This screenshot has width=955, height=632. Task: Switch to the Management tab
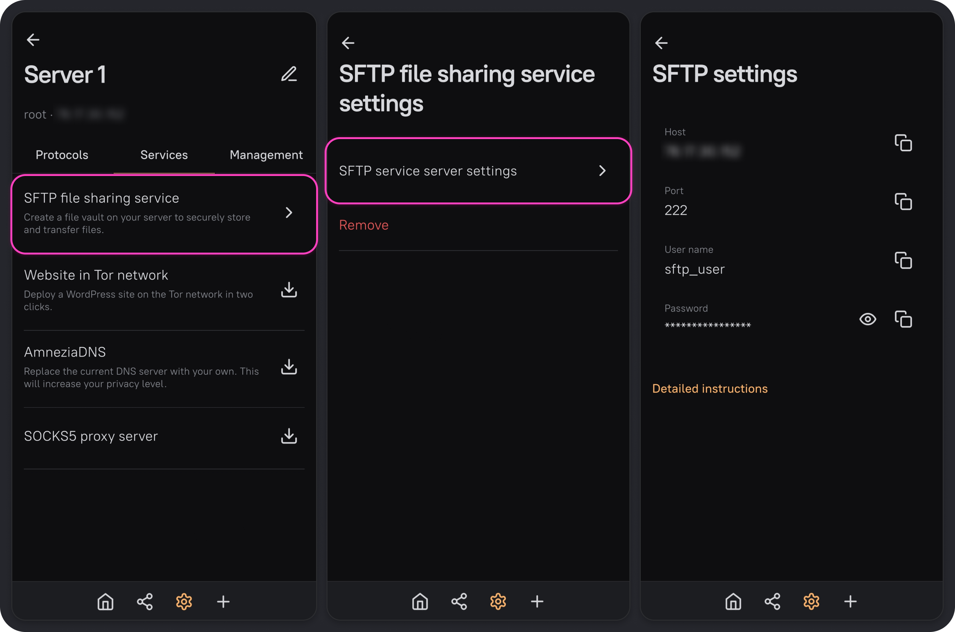point(266,155)
